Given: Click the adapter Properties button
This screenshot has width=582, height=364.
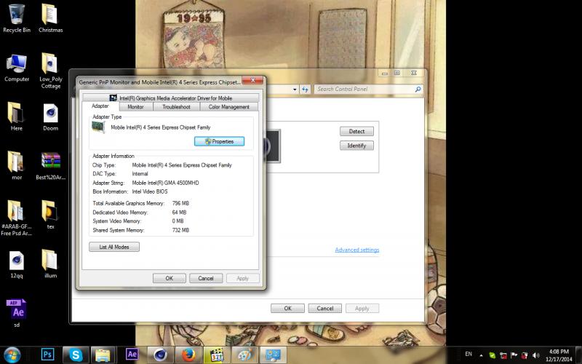Looking at the screenshot, I should 220,141.
